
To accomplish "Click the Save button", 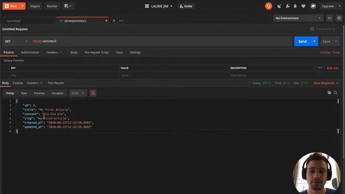I will (326, 41).
